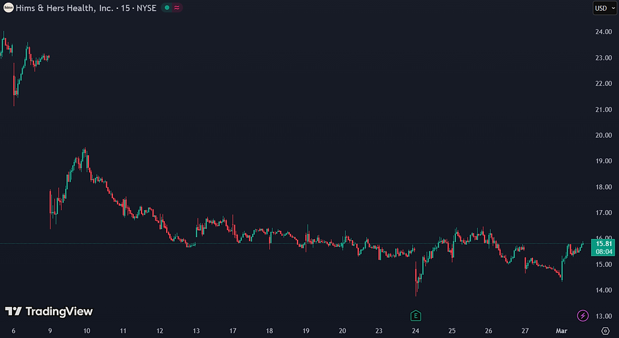Select date 24 on the time axis

pyautogui.click(x=416, y=331)
